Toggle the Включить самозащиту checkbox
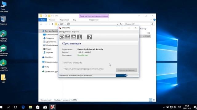This screenshot has width=197, height=110. [63, 63]
